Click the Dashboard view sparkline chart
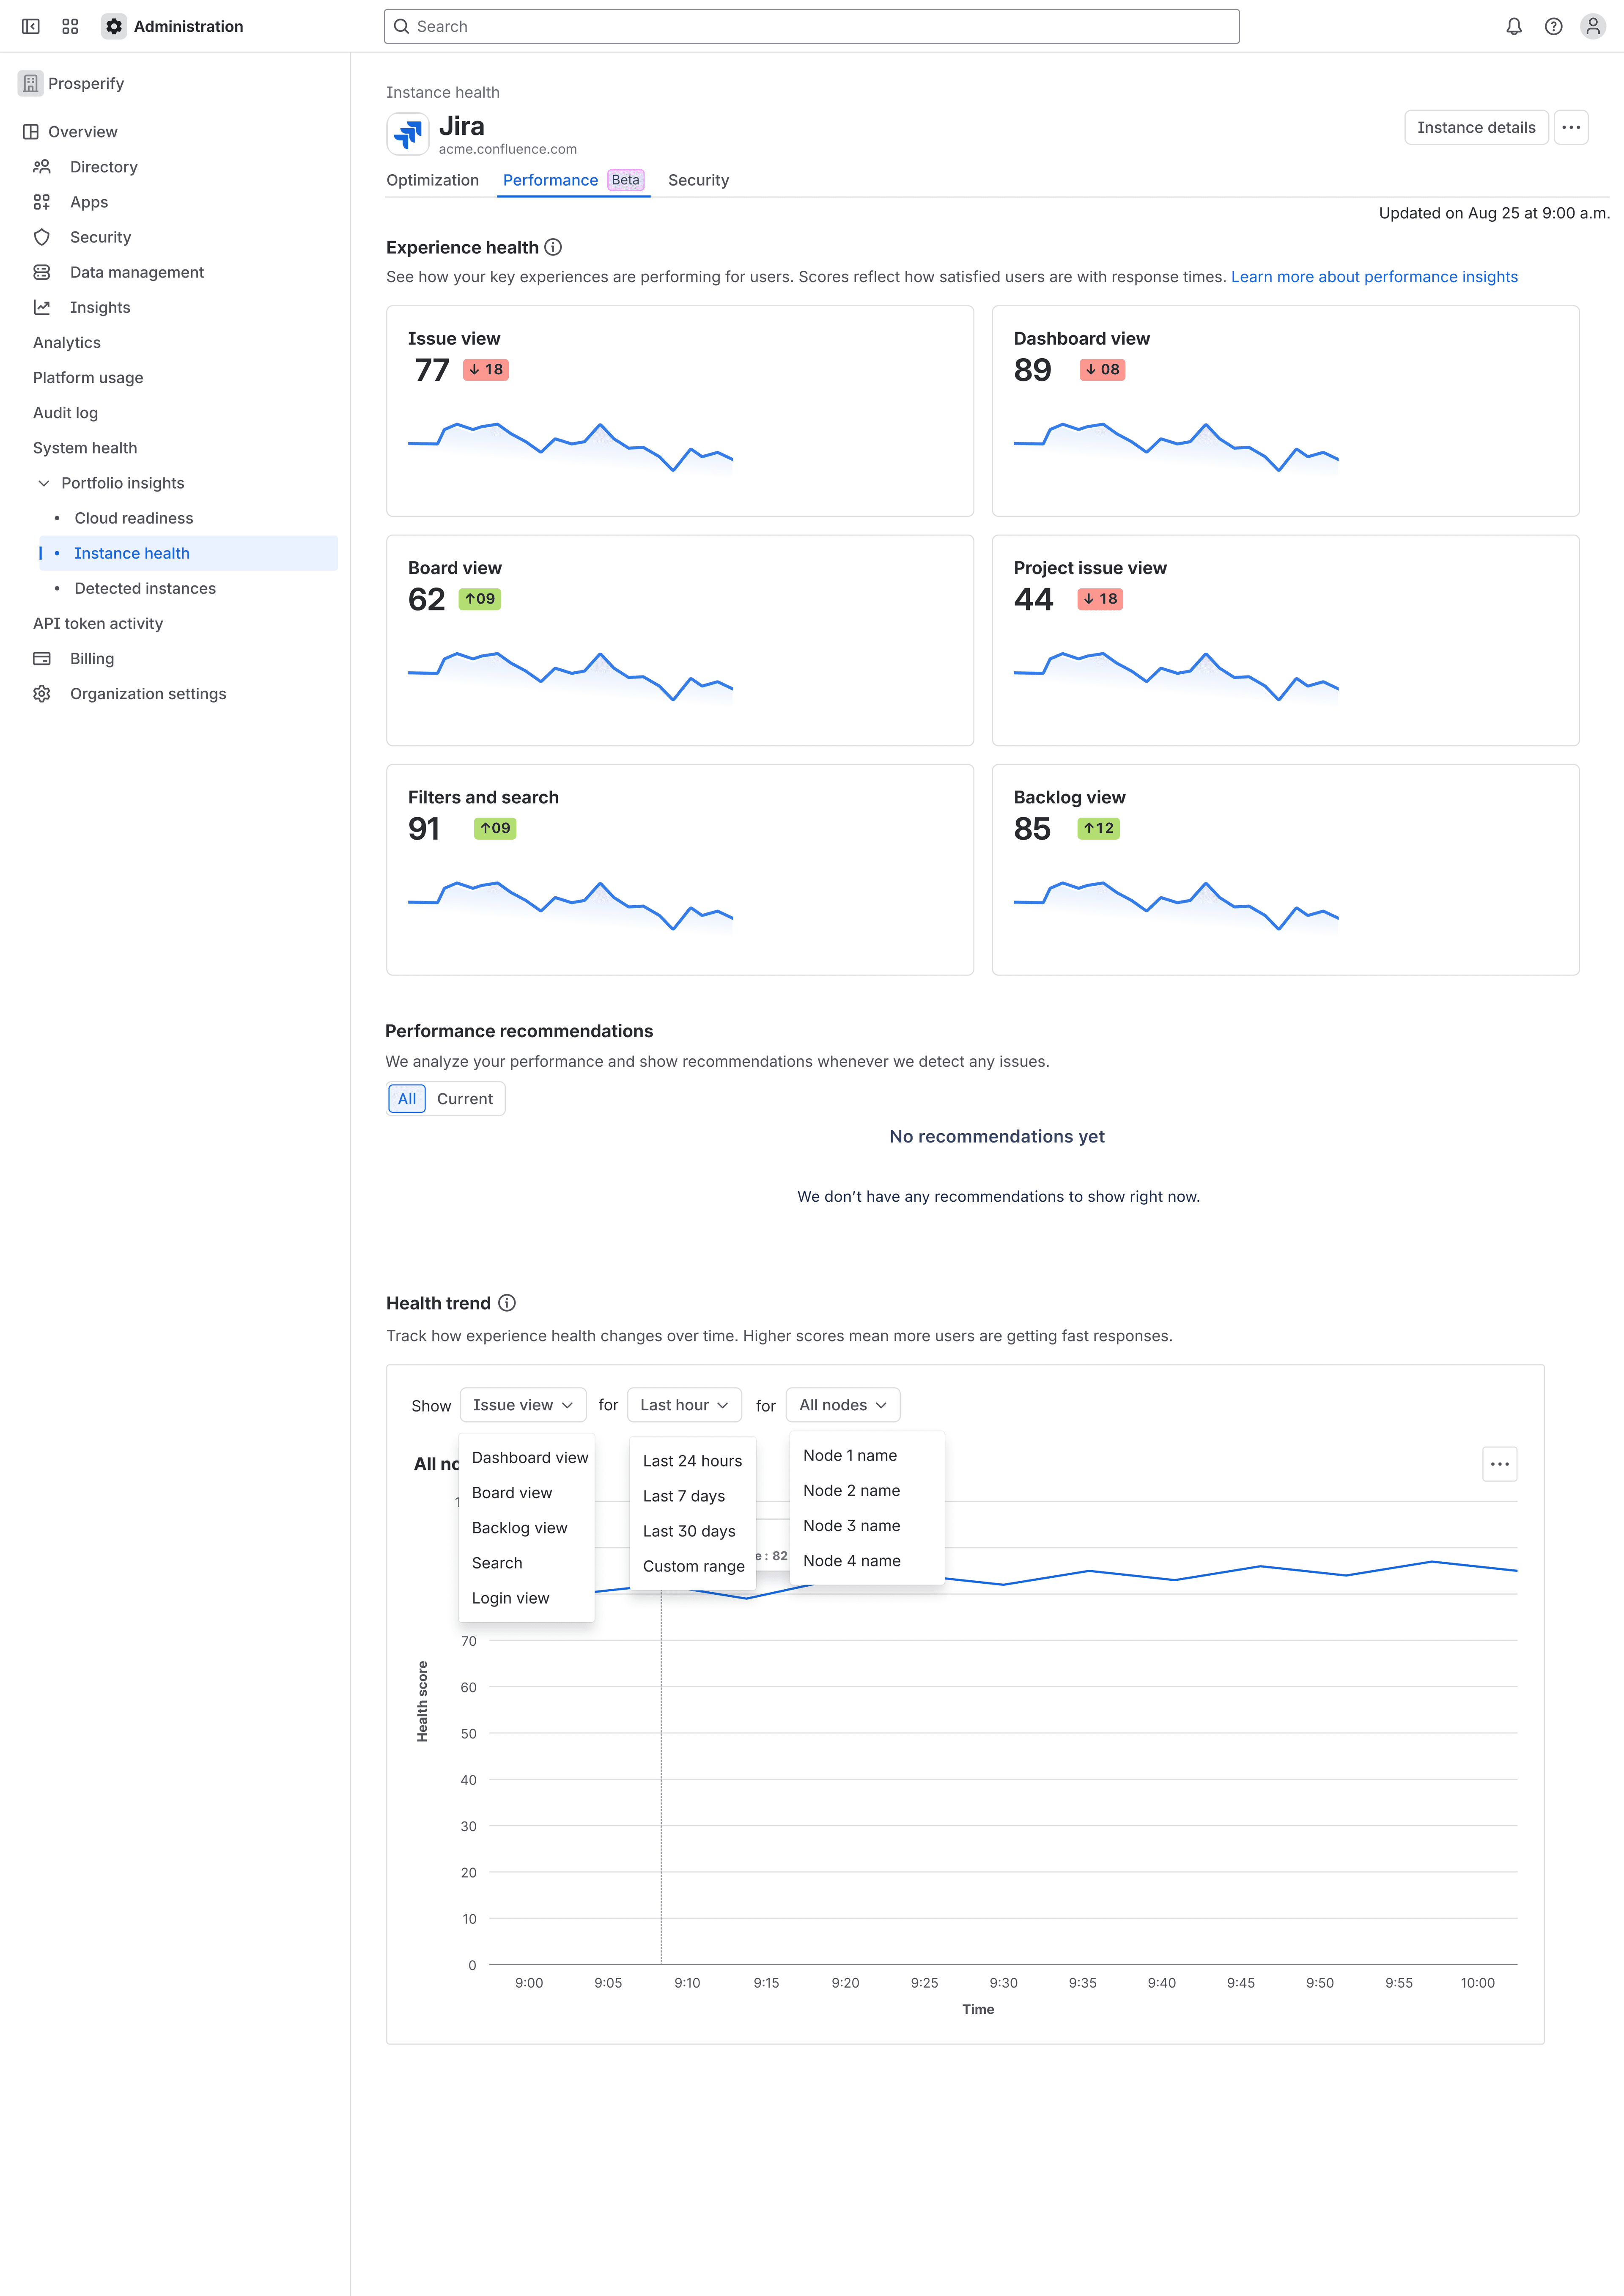 coord(1176,448)
